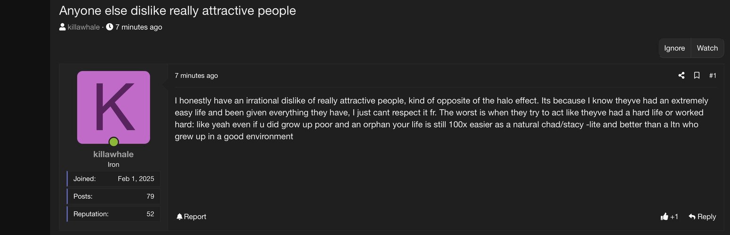Toggle Watch for this thread
This screenshot has height=235, width=730.
(707, 48)
